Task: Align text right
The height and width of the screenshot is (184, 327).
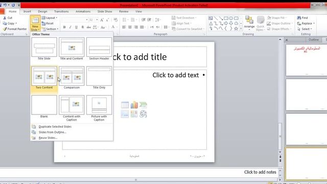Action: 136,27
